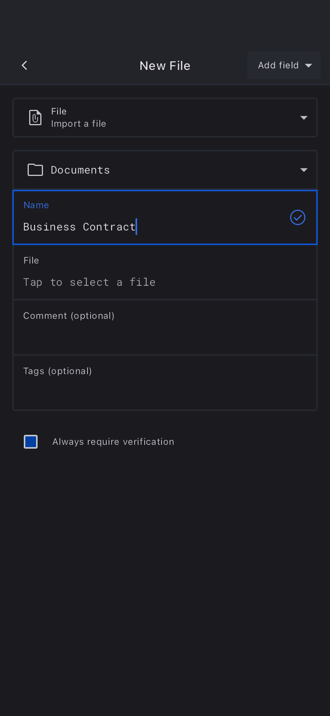
Task: Click the Business Contract name text
Action: (79, 227)
